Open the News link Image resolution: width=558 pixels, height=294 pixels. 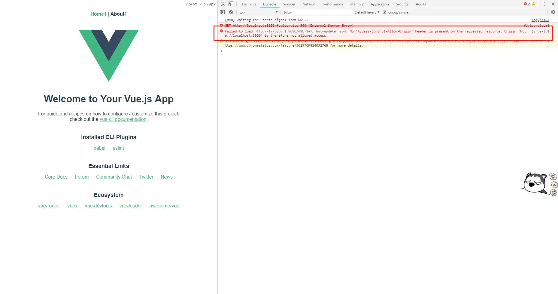167,177
